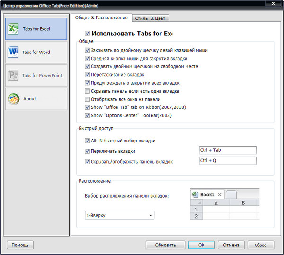Select the 'Общее & Расположение' tab

[101, 18]
